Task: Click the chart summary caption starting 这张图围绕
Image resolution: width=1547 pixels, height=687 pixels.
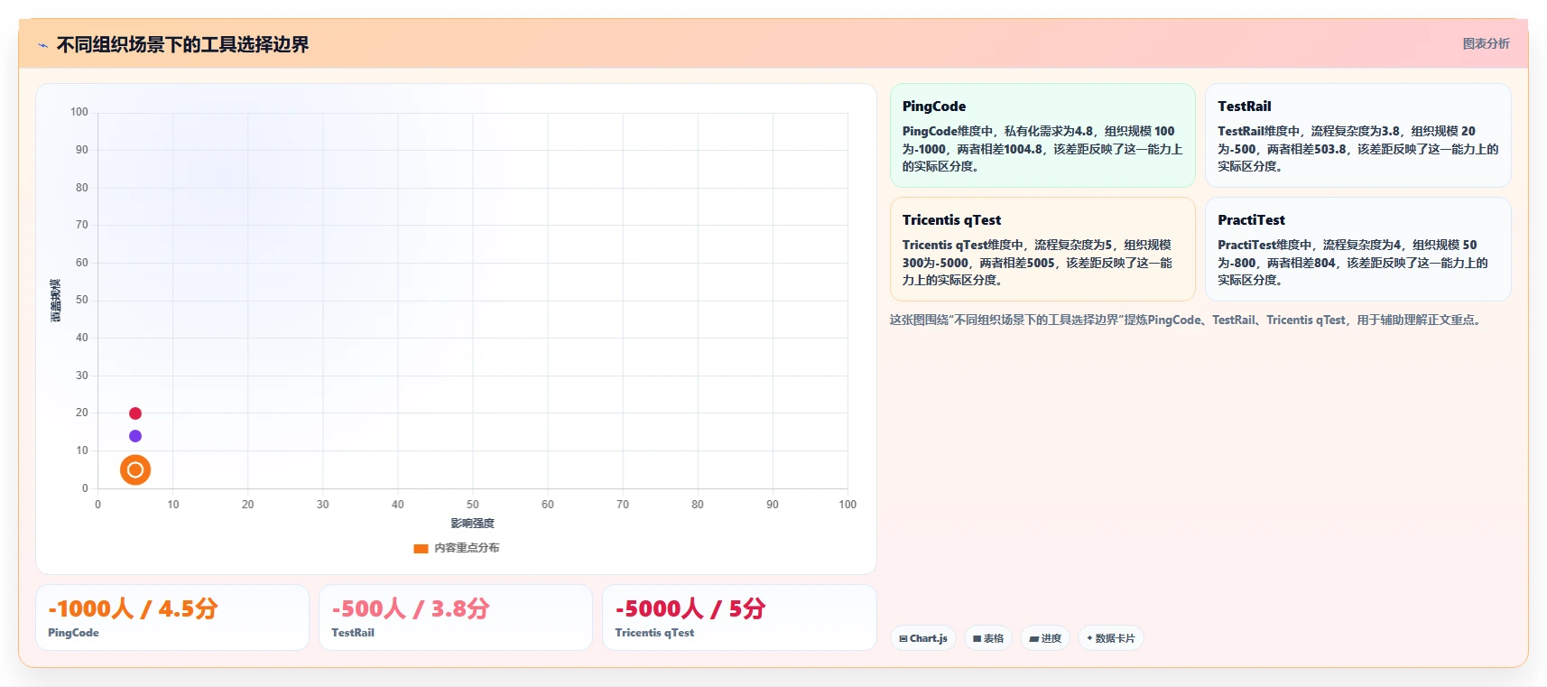Action: (1187, 320)
